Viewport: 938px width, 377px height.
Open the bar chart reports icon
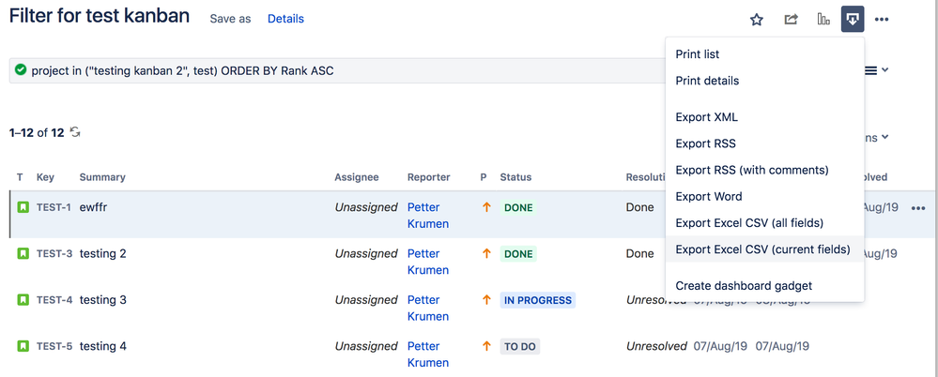point(823,20)
